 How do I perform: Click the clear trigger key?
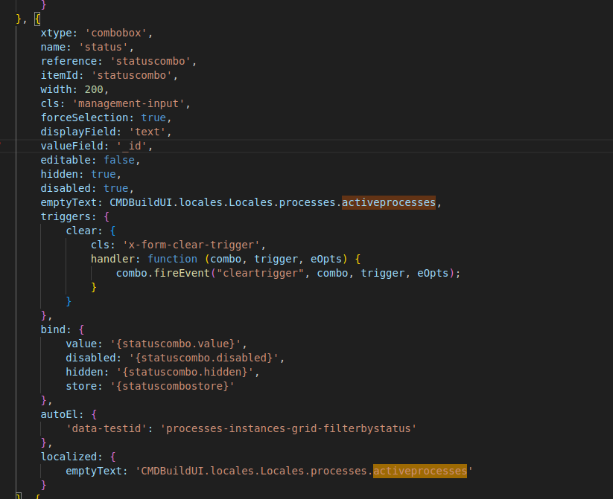tap(81, 231)
